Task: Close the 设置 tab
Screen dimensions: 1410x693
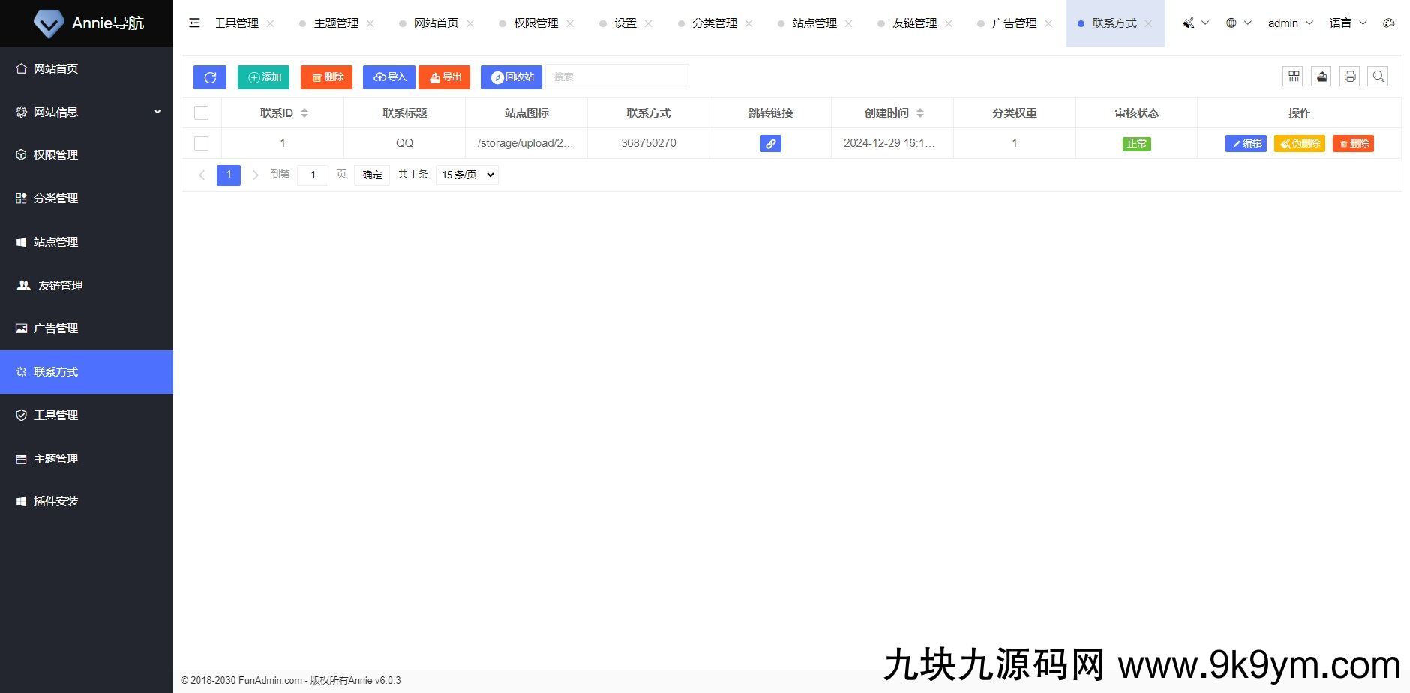Action: tap(648, 23)
